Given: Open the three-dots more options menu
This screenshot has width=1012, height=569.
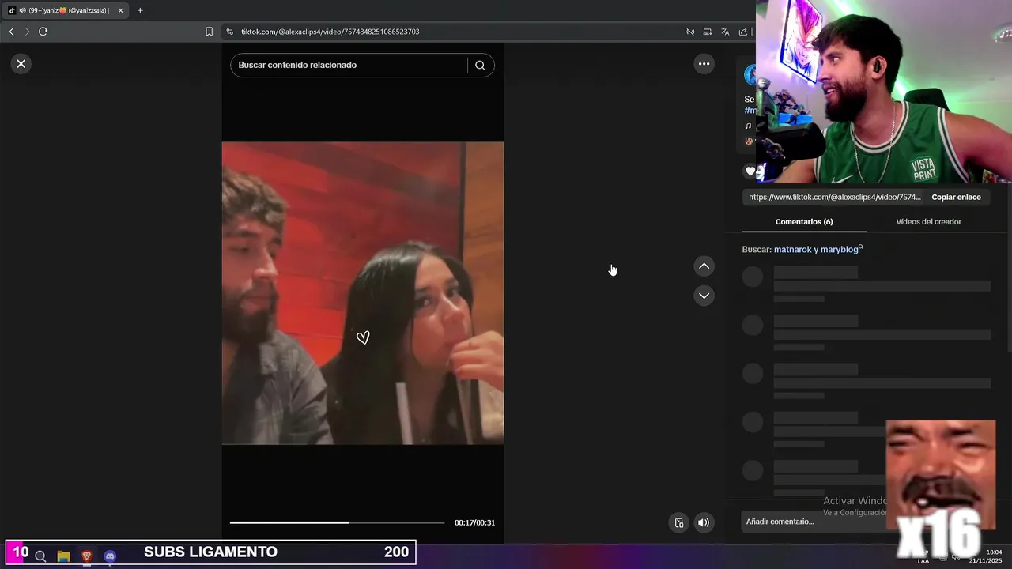Looking at the screenshot, I should click(704, 64).
